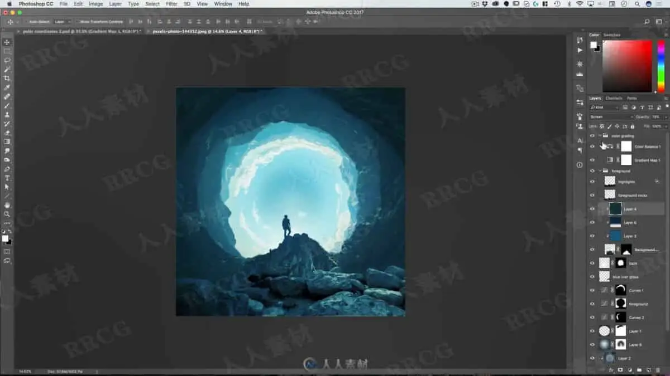Screen dimensions: 670x376
Task: Select the Move tool in the toolbox
Action: point(7,42)
